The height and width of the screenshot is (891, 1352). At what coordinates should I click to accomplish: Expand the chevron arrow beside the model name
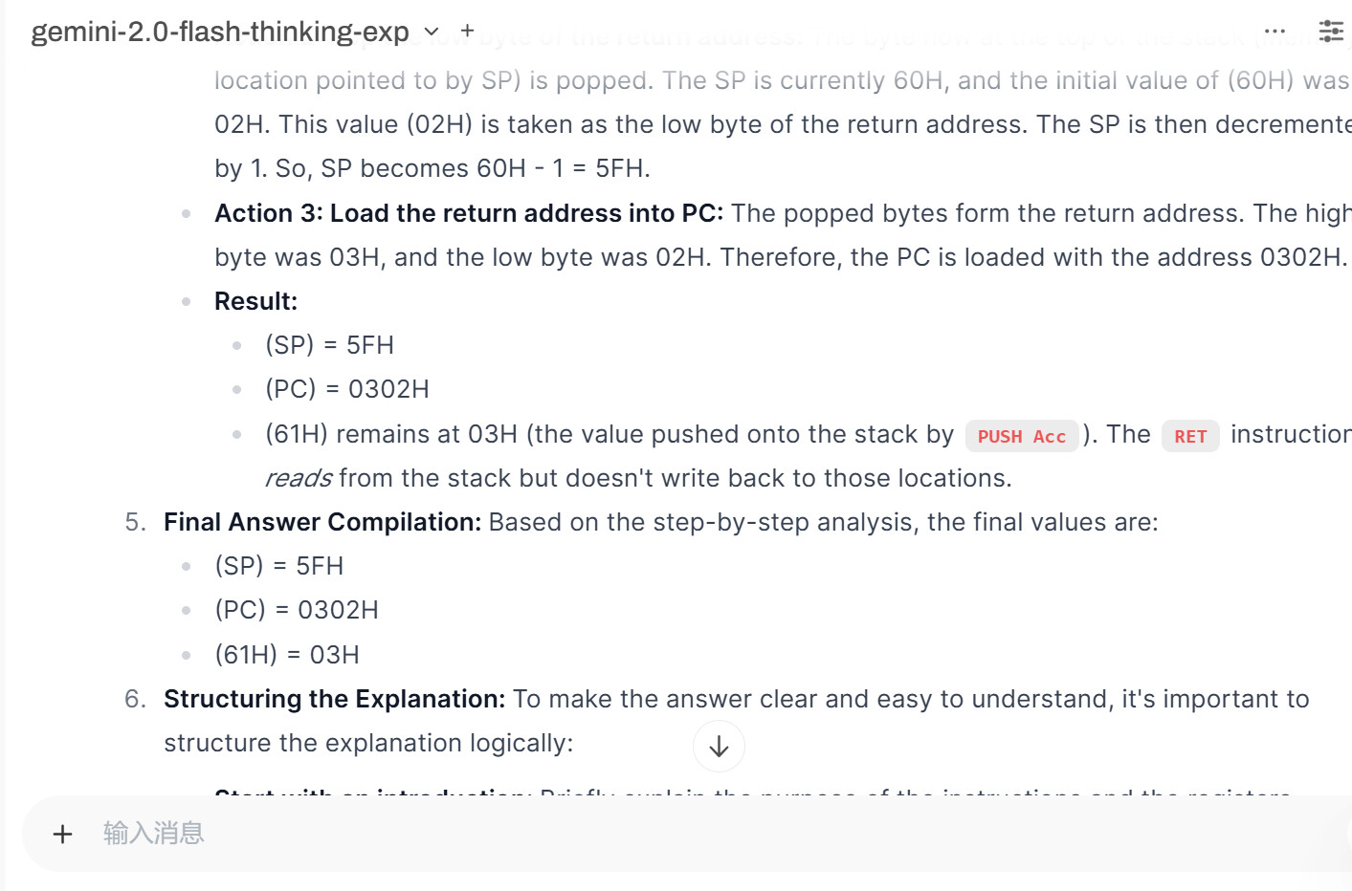[432, 32]
